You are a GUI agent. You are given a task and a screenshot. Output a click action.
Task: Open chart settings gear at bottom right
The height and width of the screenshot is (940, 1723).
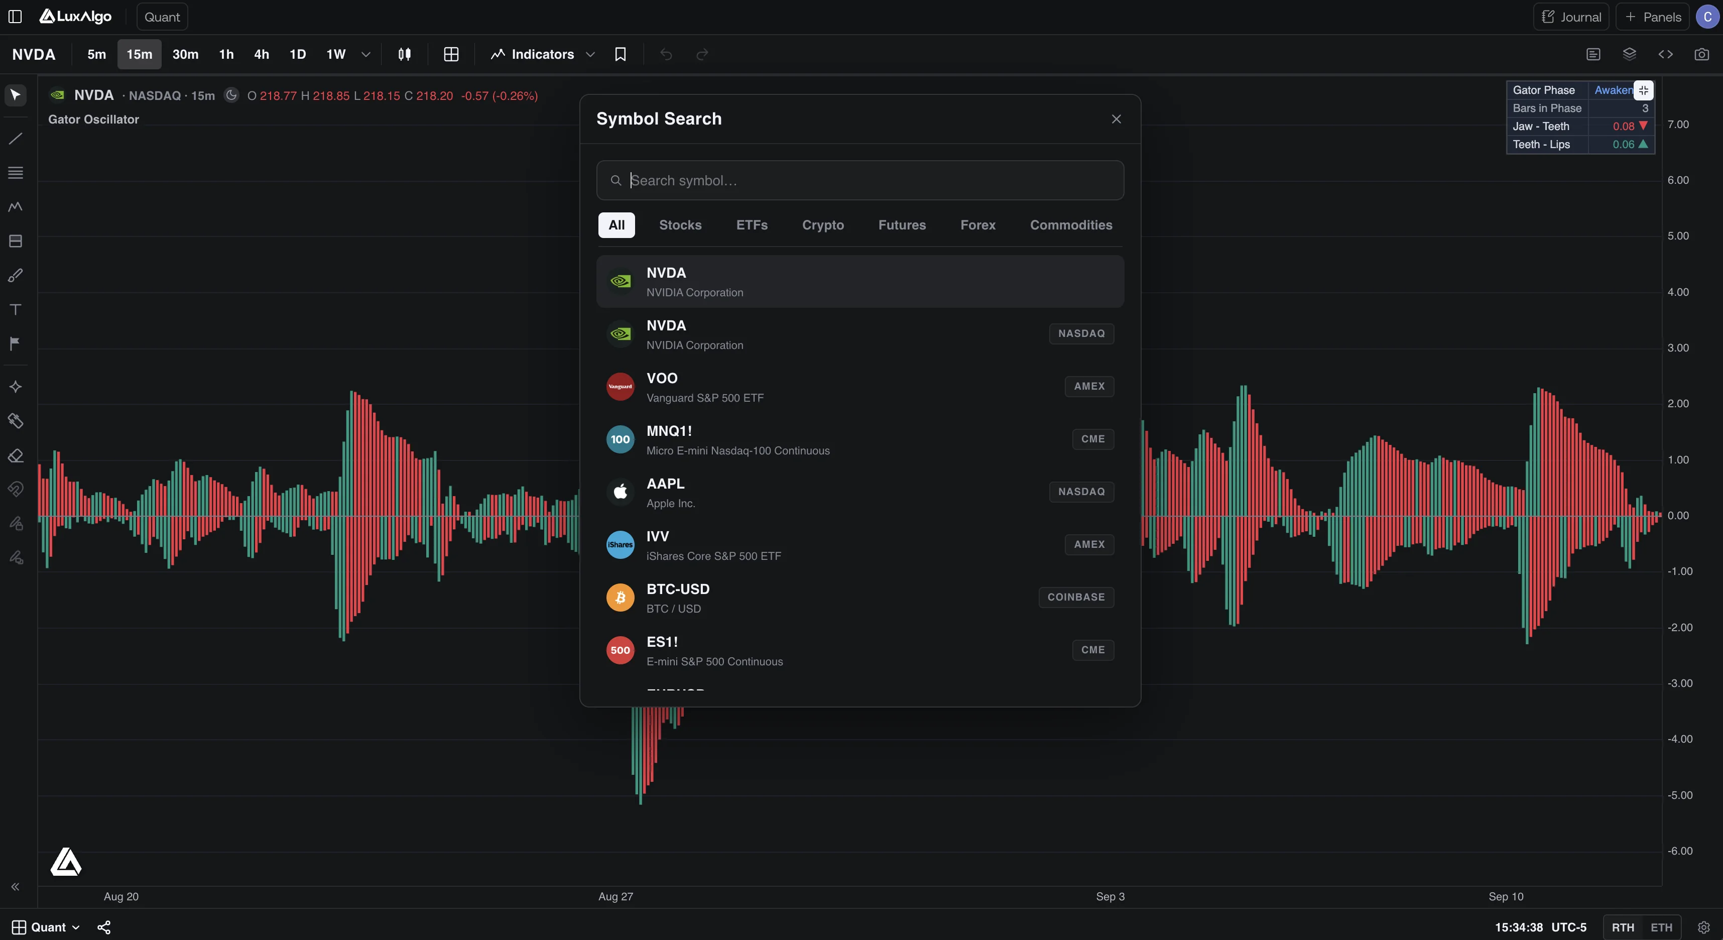pyautogui.click(x=1703, y=927)
